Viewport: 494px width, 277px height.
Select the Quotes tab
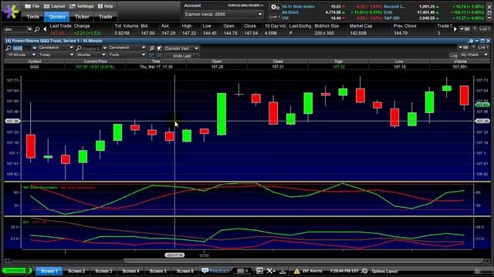click(x=56, y=17)
